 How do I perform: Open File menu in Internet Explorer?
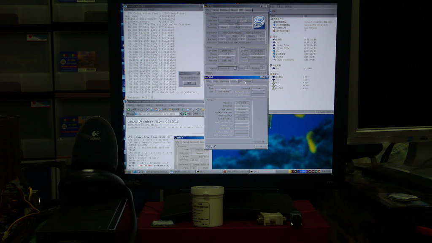[131, 105]
